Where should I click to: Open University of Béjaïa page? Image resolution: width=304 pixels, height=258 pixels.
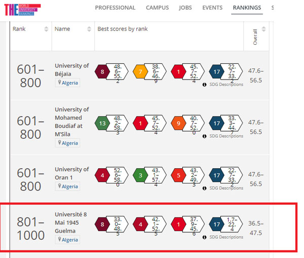click(72, 69)
